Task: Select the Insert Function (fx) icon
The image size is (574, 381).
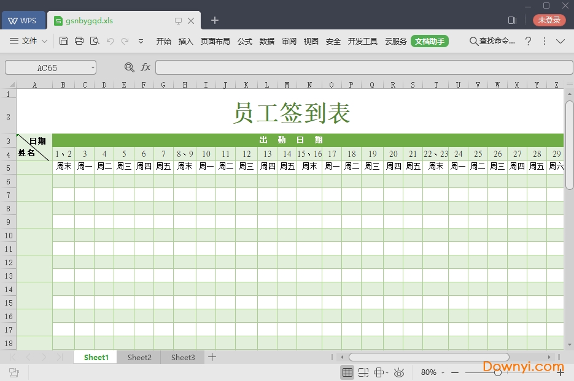Action: click(145, 67)
